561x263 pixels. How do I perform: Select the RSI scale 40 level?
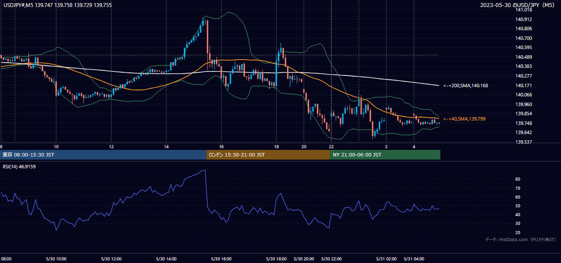tap(518, 214)
